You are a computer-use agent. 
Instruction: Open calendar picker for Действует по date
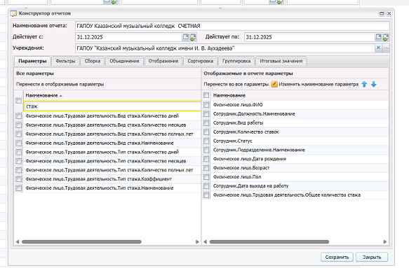tap(379, 37)
